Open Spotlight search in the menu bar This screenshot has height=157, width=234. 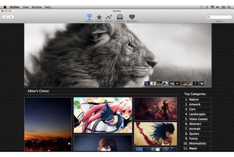229,7
